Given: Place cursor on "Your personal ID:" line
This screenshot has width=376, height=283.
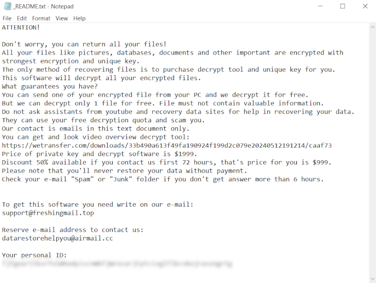Looking at the screenshot, I should point(34,255).
